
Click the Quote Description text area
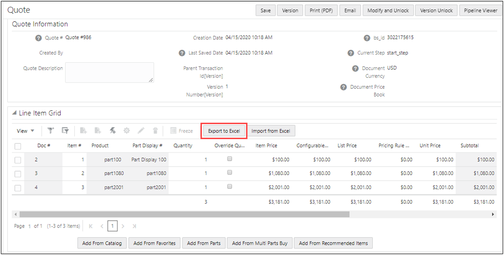click(109, 73)
